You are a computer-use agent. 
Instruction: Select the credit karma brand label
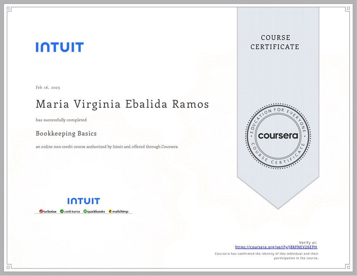point(72,211)
